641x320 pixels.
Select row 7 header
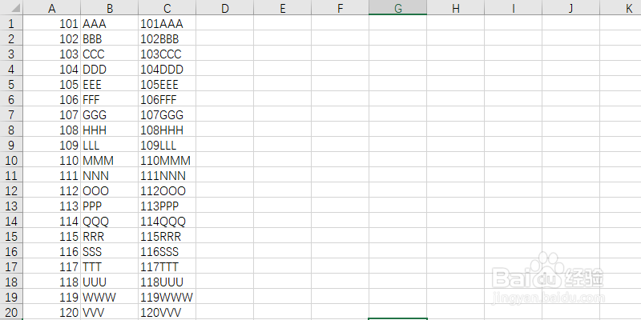(x=11, y=114)
